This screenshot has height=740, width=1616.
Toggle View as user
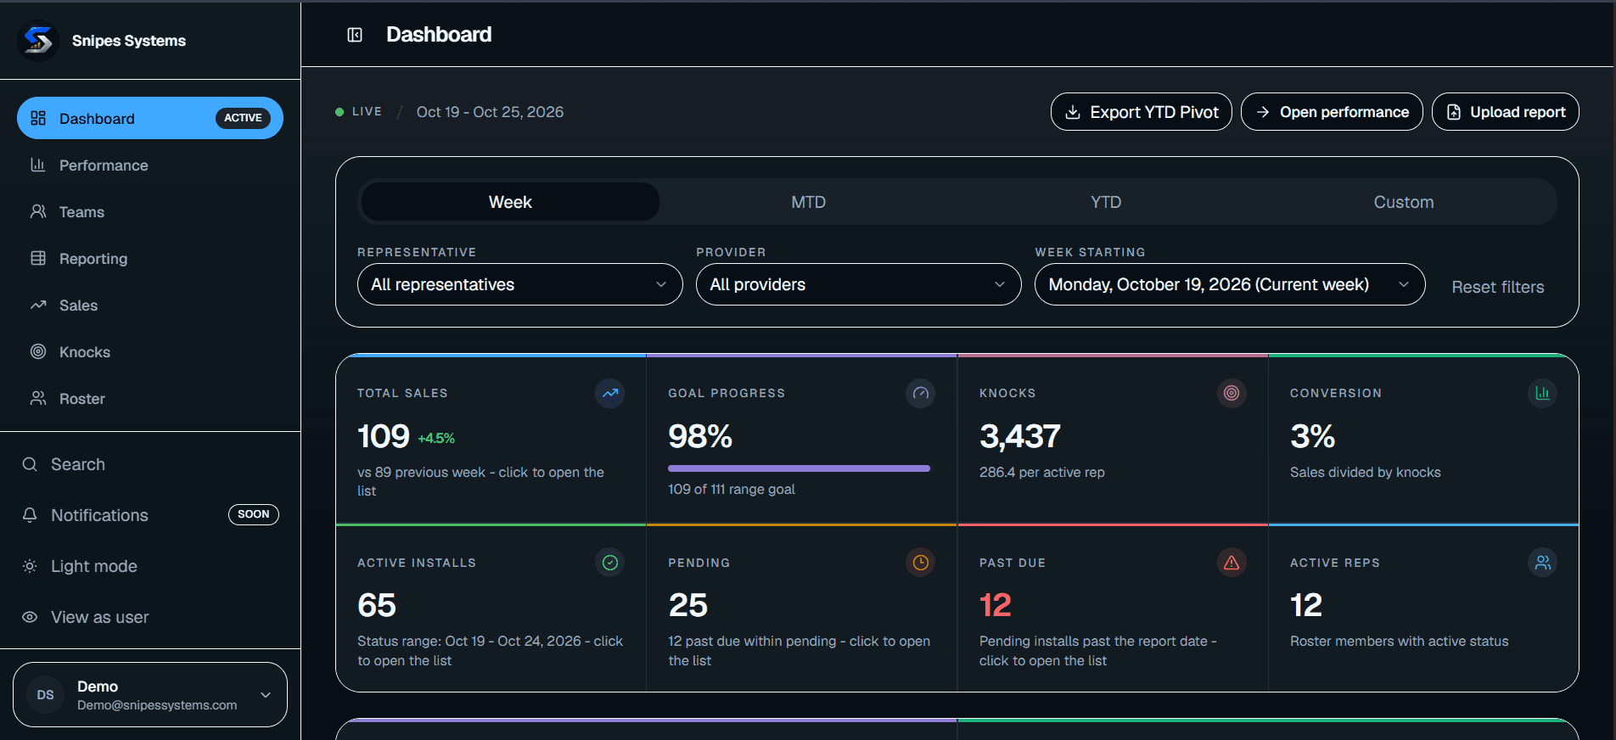pyautogui.click(x=150, y=617)
